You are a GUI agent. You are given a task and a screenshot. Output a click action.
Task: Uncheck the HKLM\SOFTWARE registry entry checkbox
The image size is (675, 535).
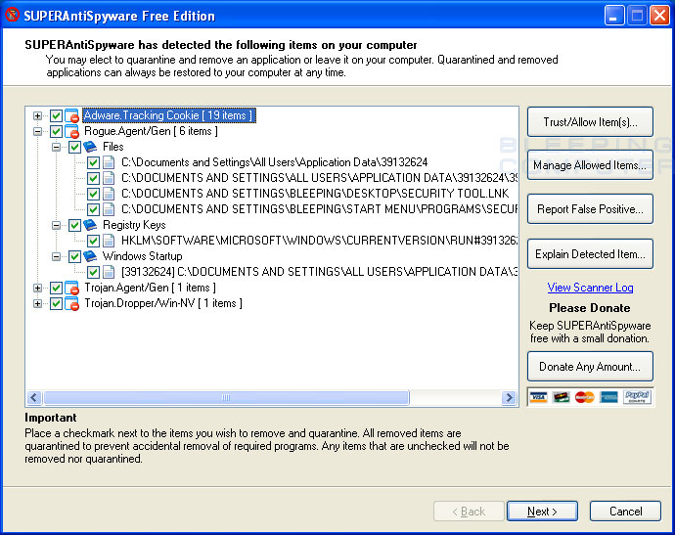pyautogui.click(x=93, y=241)
